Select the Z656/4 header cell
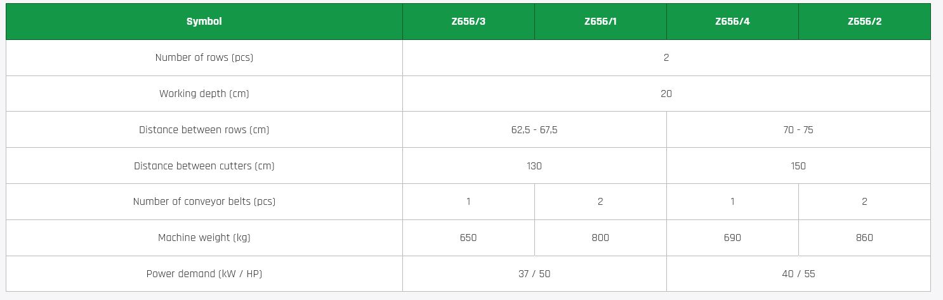This screenshot has width=943, height=300. pos(732,22)
